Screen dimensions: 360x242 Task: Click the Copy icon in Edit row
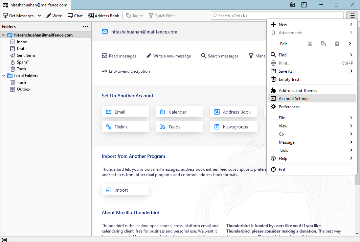(x=323, y=44)
